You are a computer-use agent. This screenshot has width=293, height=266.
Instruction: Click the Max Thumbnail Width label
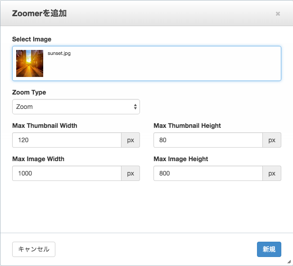45,126
